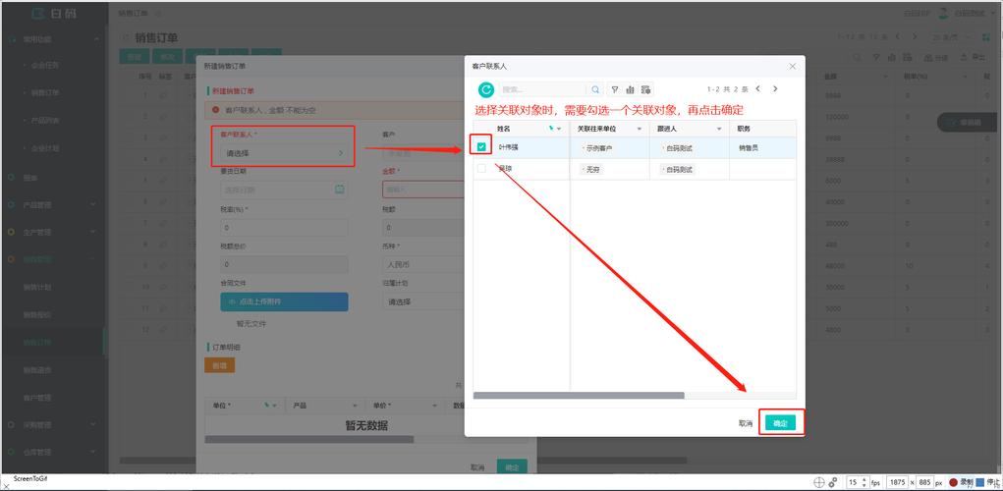
Task: Click the fps stepper in ScreenToGif bar
Action: [x=864, y=483]
